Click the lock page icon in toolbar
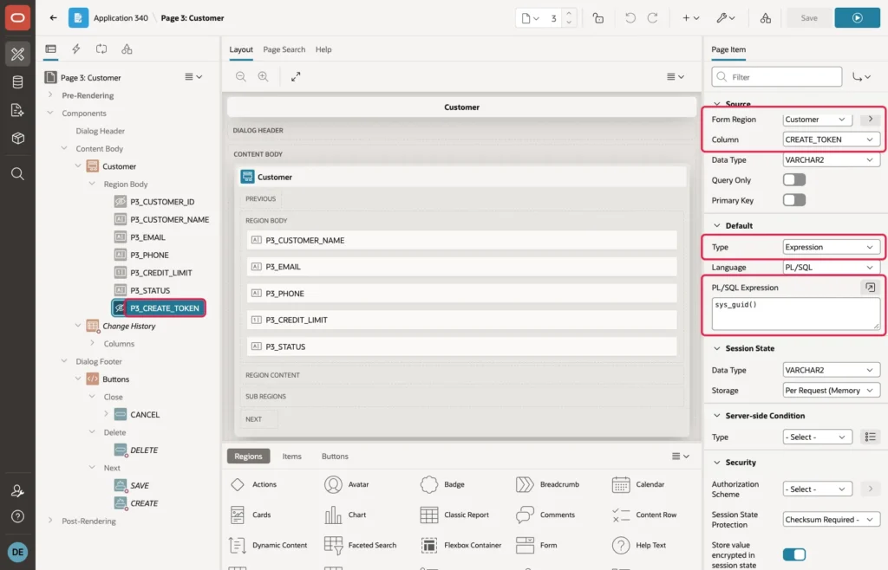 click(598, 18)
